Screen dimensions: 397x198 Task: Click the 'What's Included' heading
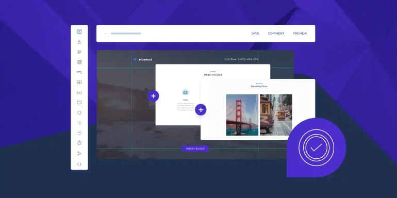point(213,75)
